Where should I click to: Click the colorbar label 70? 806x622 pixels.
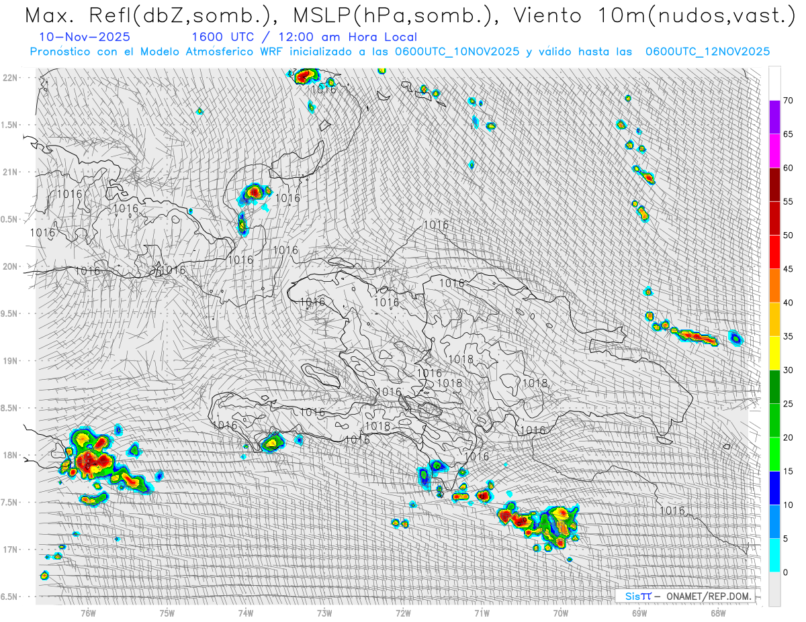pos(788,101)
